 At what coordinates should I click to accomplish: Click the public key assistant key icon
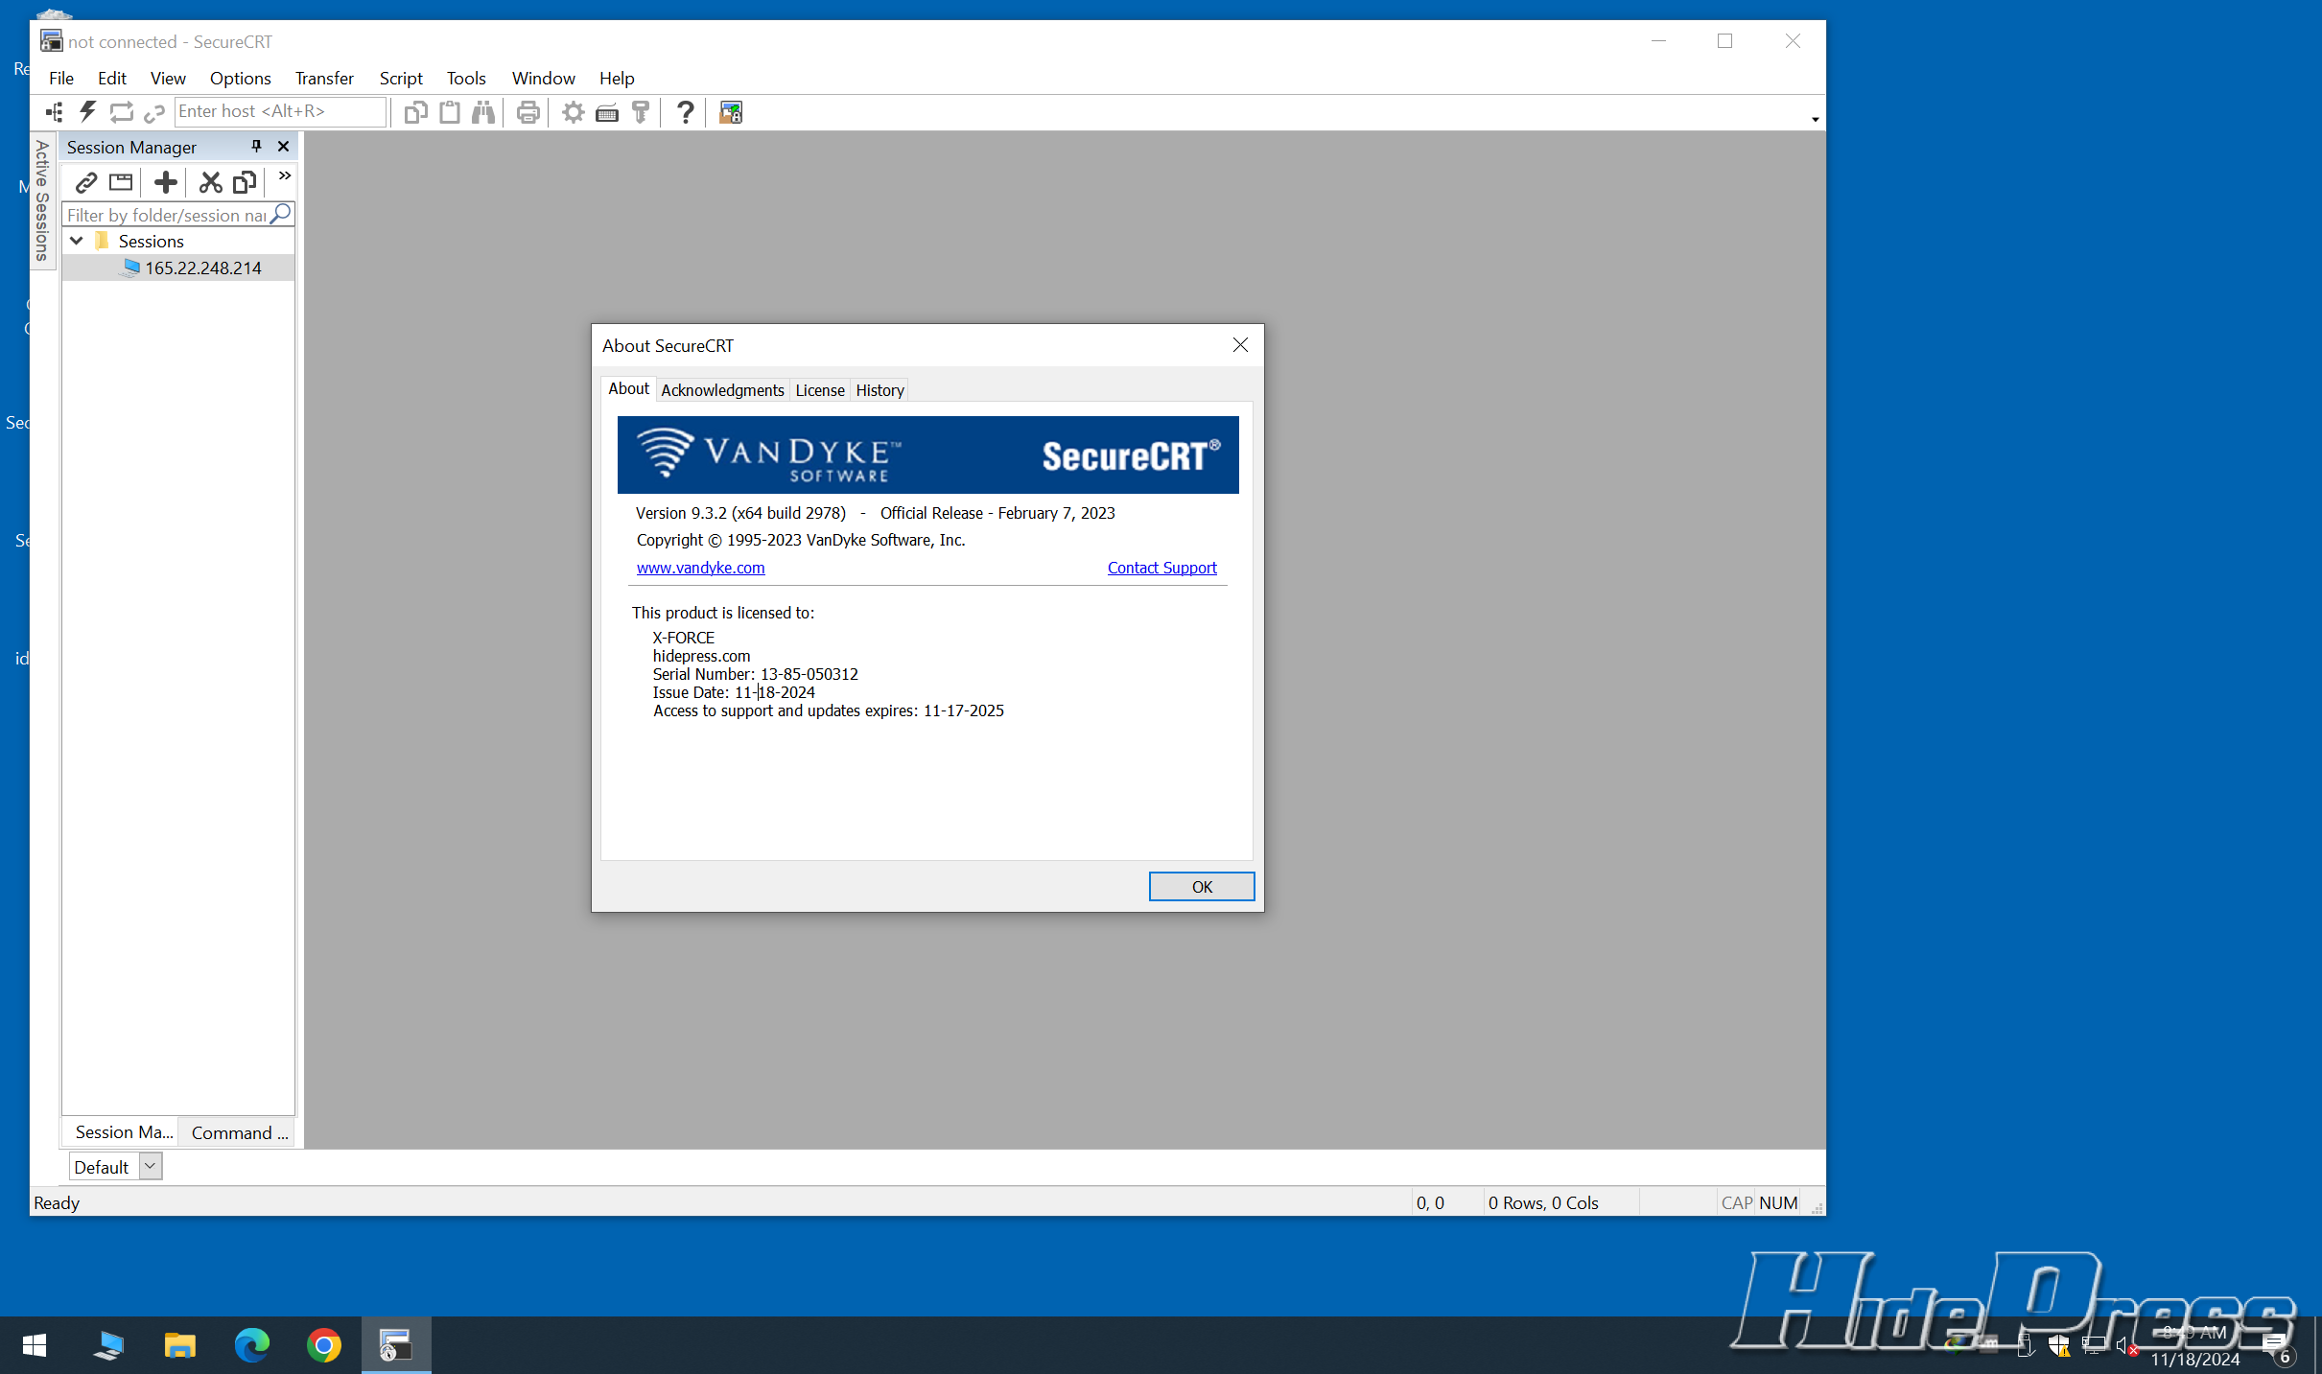[x=641, y=112]
